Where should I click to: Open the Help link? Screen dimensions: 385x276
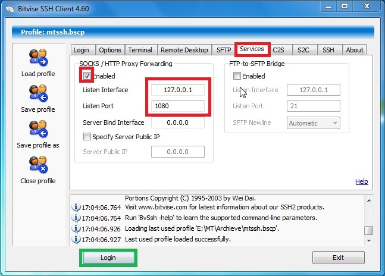tap(362, 181)
